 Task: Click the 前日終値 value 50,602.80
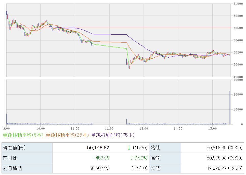click(99, 168)
